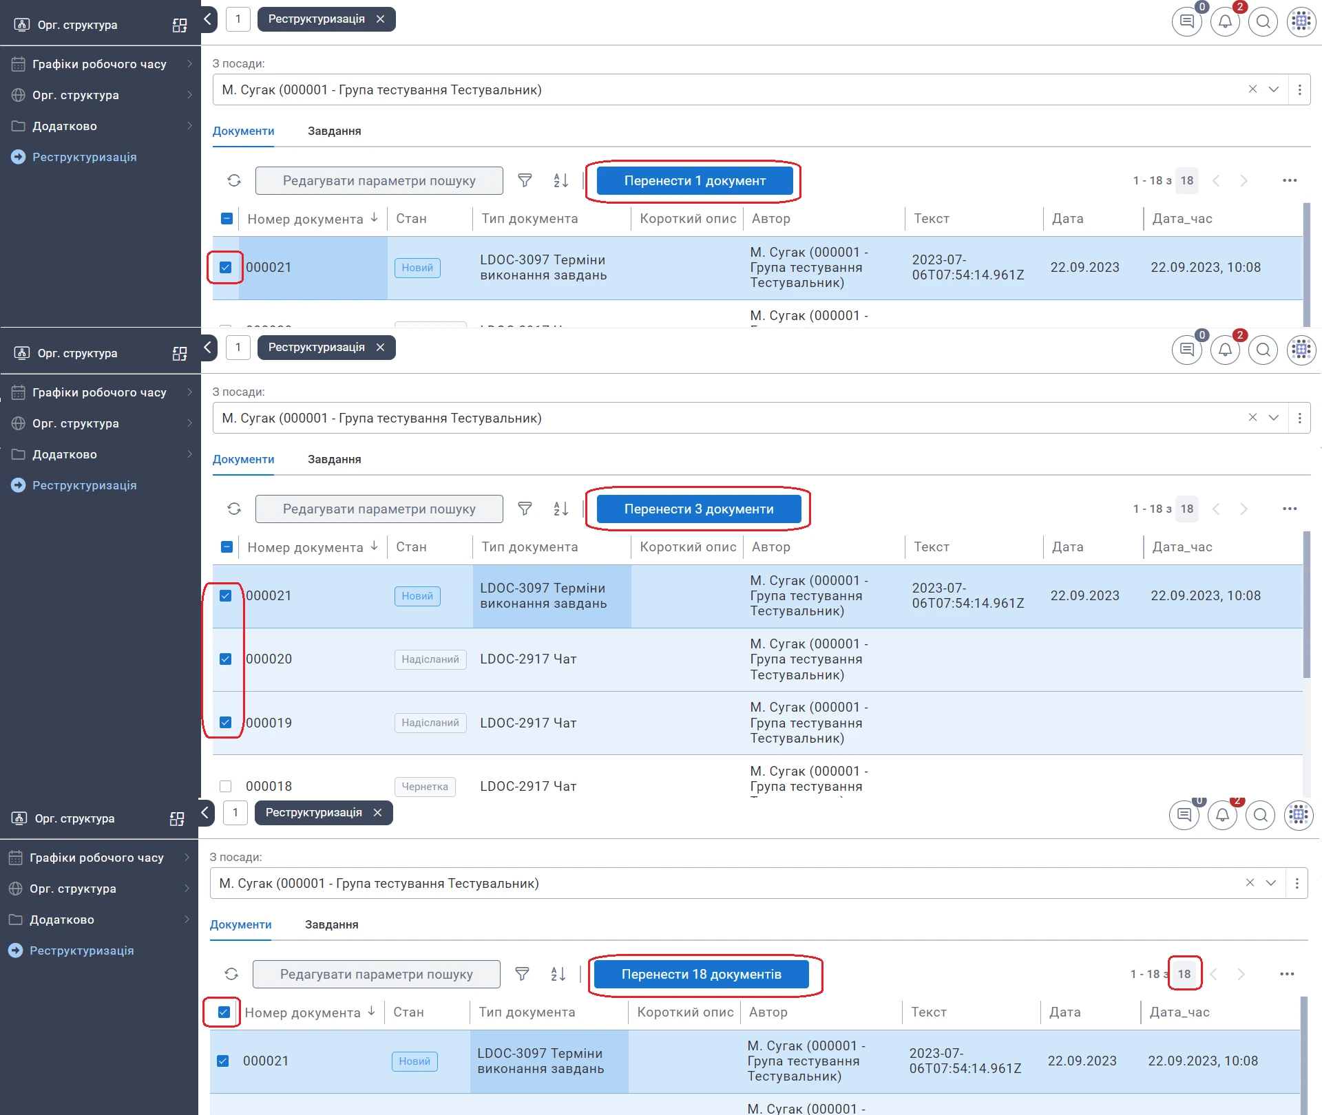
Task: Uncheck the checkbox for document 000020
Action: click(x=226, y=659)
